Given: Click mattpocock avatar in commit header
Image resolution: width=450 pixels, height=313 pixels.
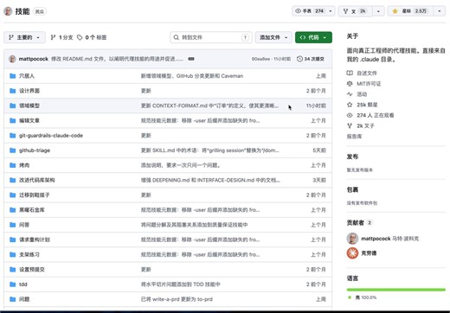Looking at the screenshot, I should pos(12,59).
